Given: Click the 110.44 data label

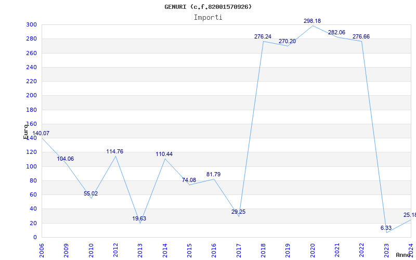Looking at the screenshot, I should (164, 154).
